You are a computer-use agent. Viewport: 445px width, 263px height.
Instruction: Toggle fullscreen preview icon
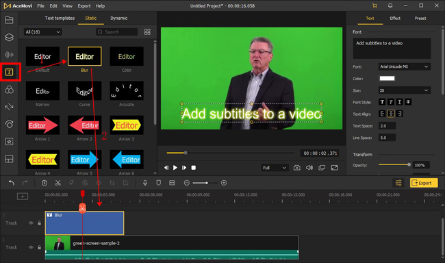334,168
